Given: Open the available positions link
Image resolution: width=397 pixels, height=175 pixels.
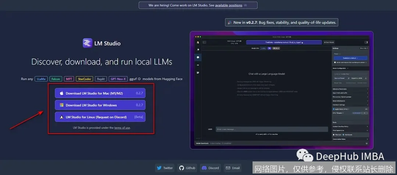Looking at the screenshot, I should 229,5.
